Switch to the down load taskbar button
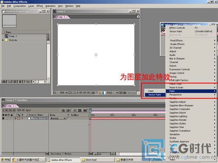 tap(98, 160)
